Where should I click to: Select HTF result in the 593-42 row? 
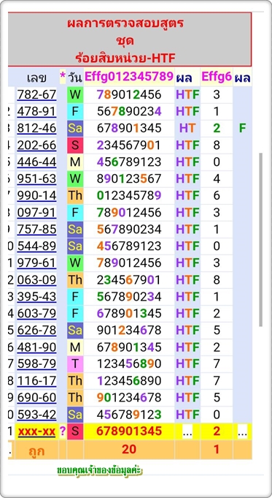(187, 415)
